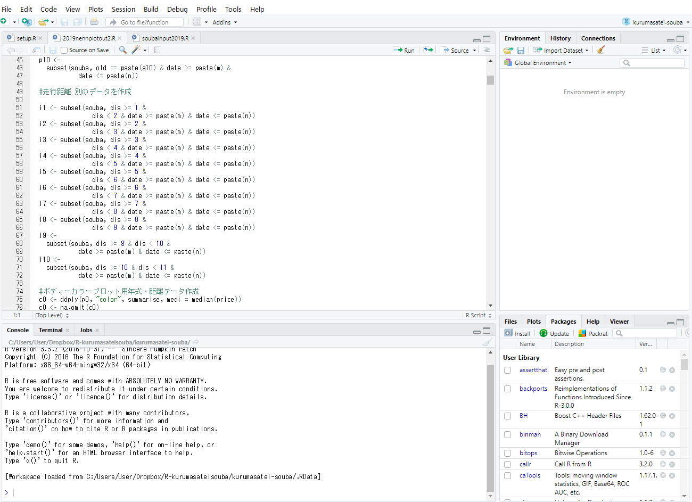The image size is (692, 502).
Task: Re-run the previous code region
Action: pos(429,50)
